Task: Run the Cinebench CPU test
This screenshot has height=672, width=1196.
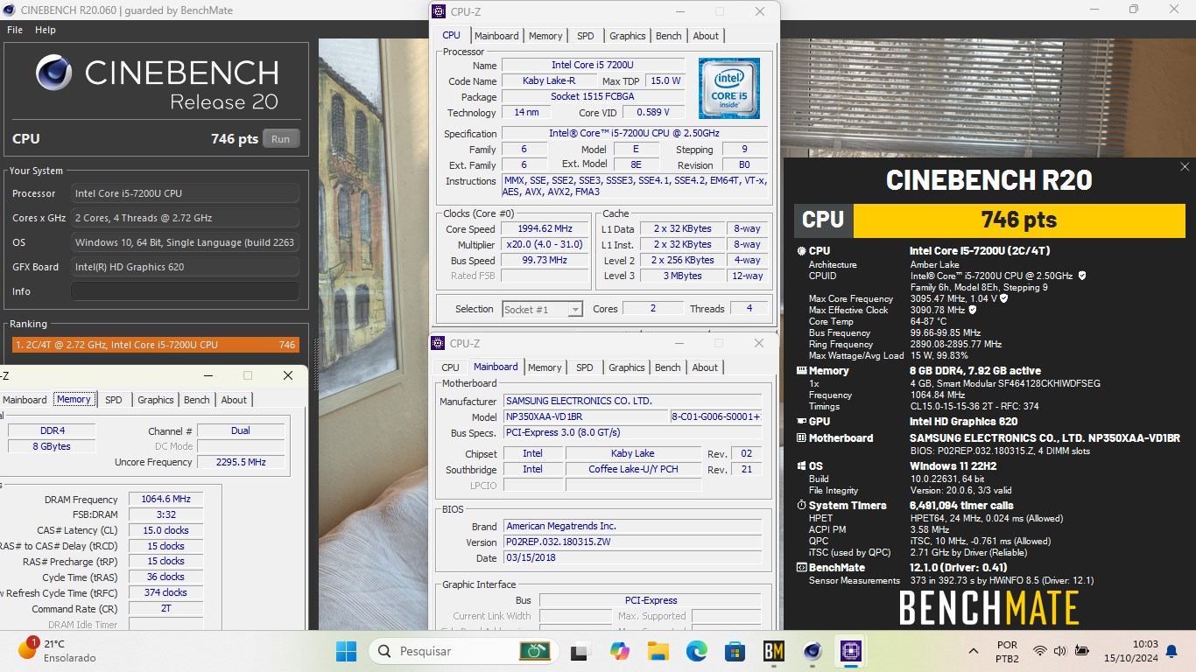Action: 280,139
